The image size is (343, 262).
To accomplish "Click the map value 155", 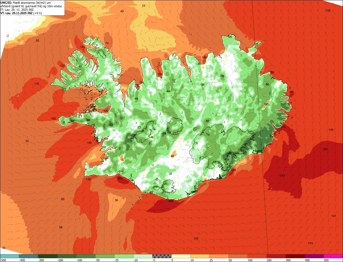I will (x=196, y=238).
